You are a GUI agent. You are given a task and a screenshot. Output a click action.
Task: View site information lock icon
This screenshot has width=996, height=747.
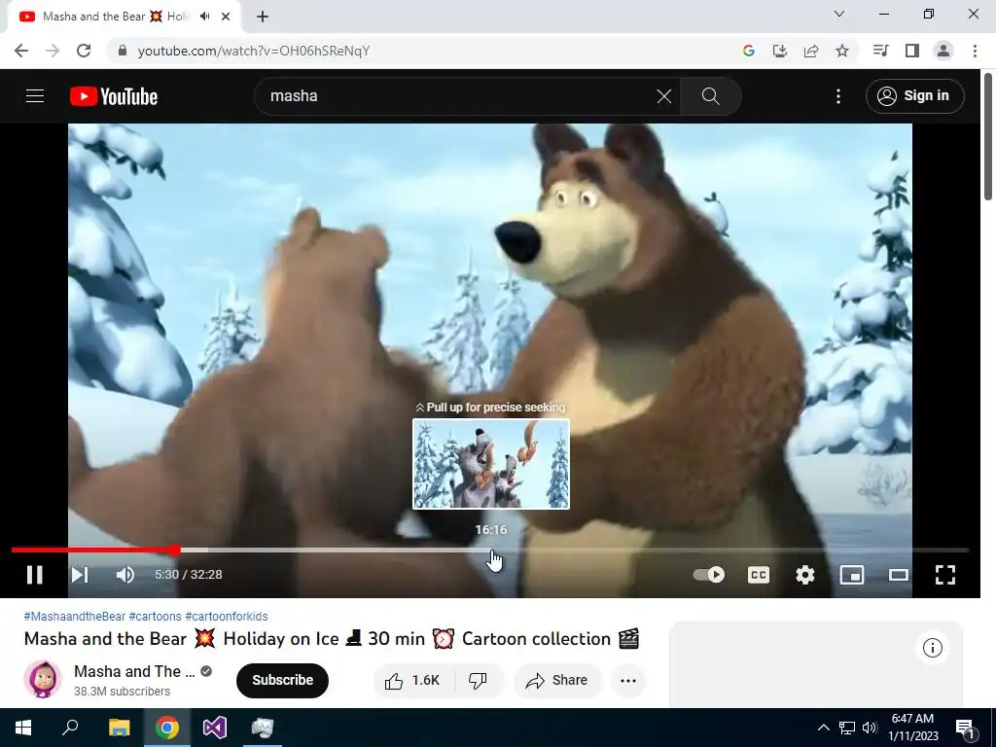[x=122, y=51]
